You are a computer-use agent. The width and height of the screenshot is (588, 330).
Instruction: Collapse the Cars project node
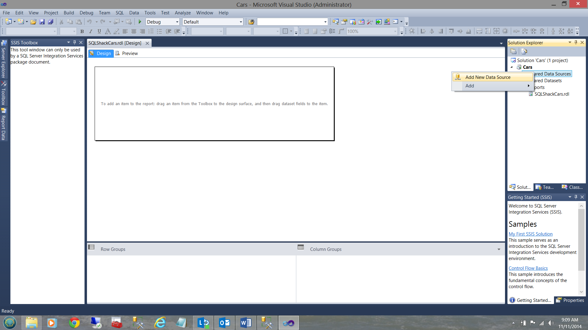(x=511, y=67)
